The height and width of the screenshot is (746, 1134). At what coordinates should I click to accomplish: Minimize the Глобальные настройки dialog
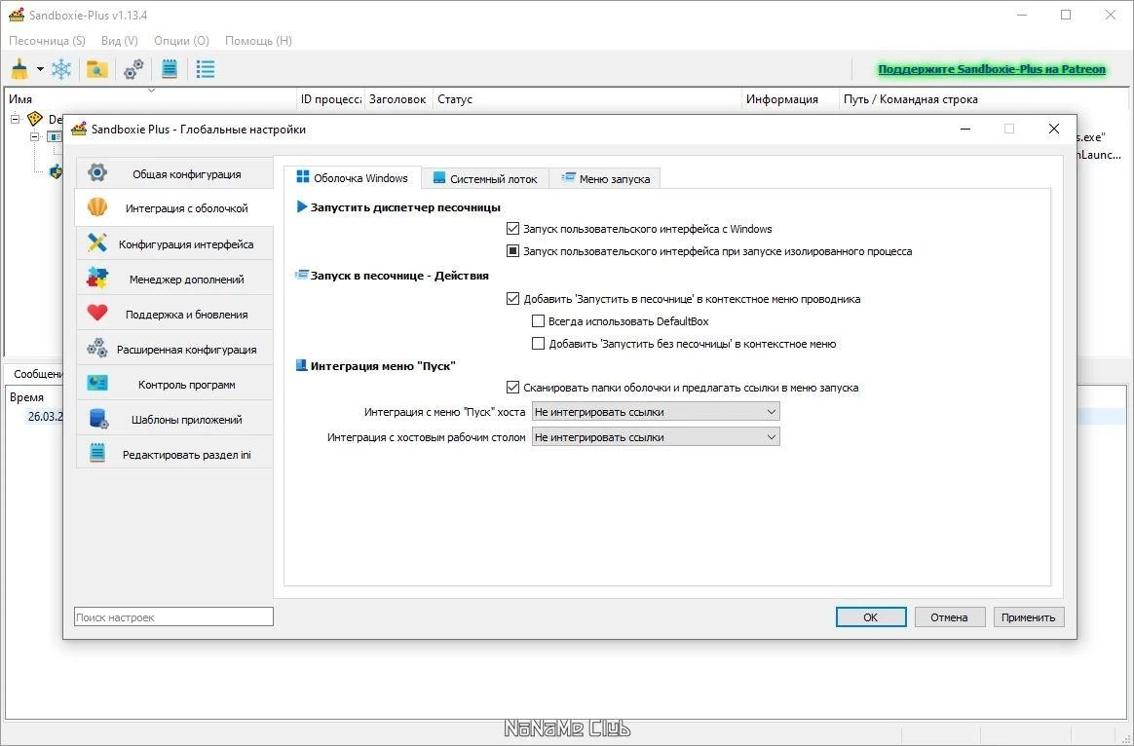(965, 129)
